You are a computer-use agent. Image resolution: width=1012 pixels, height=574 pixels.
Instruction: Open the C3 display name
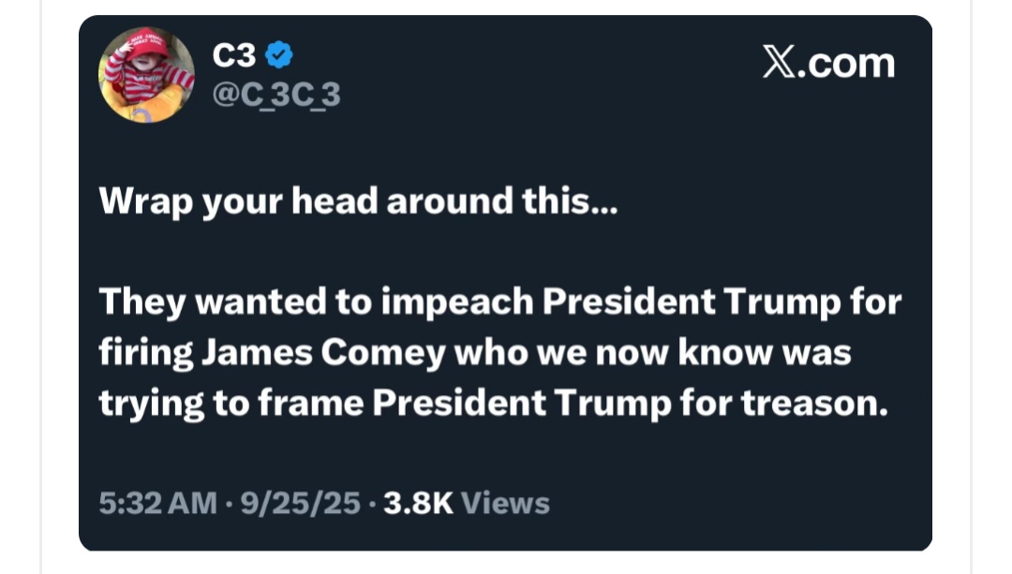point(234,56)
